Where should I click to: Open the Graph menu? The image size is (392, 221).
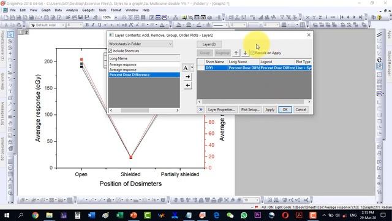tap(46, 10)
